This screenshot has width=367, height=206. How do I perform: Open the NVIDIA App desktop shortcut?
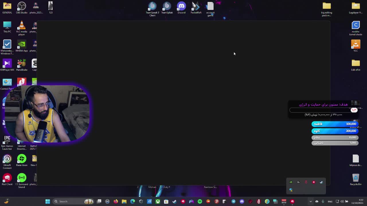click(x=22, y=46)
